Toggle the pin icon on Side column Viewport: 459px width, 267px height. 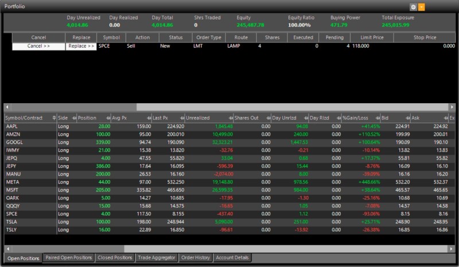coord(74,118)
